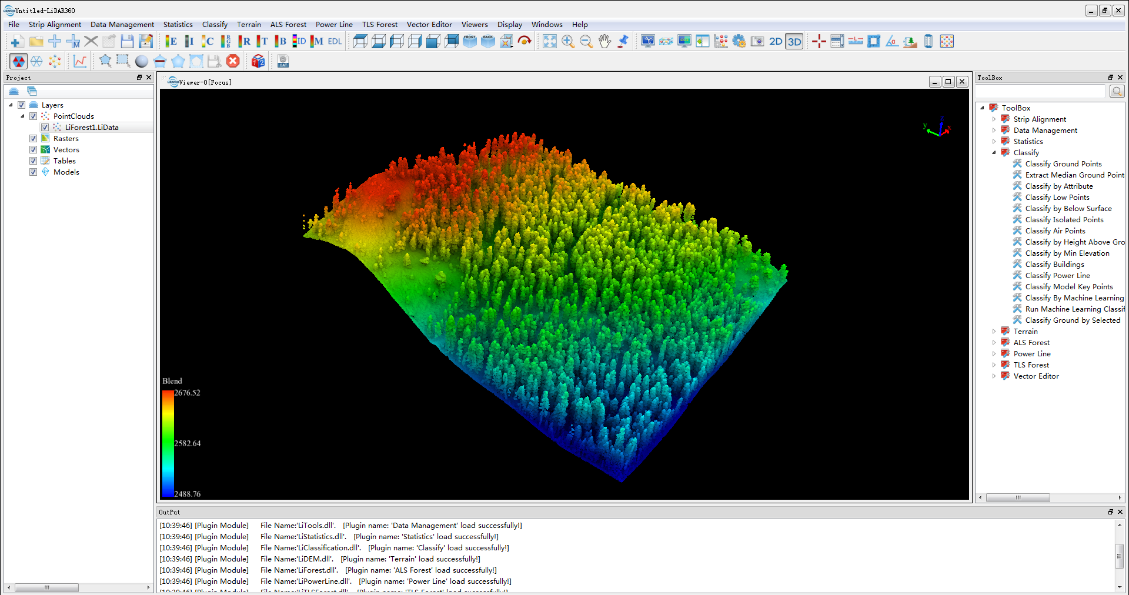Open the Help menu
1129x595 pixels.
[580, 25]
